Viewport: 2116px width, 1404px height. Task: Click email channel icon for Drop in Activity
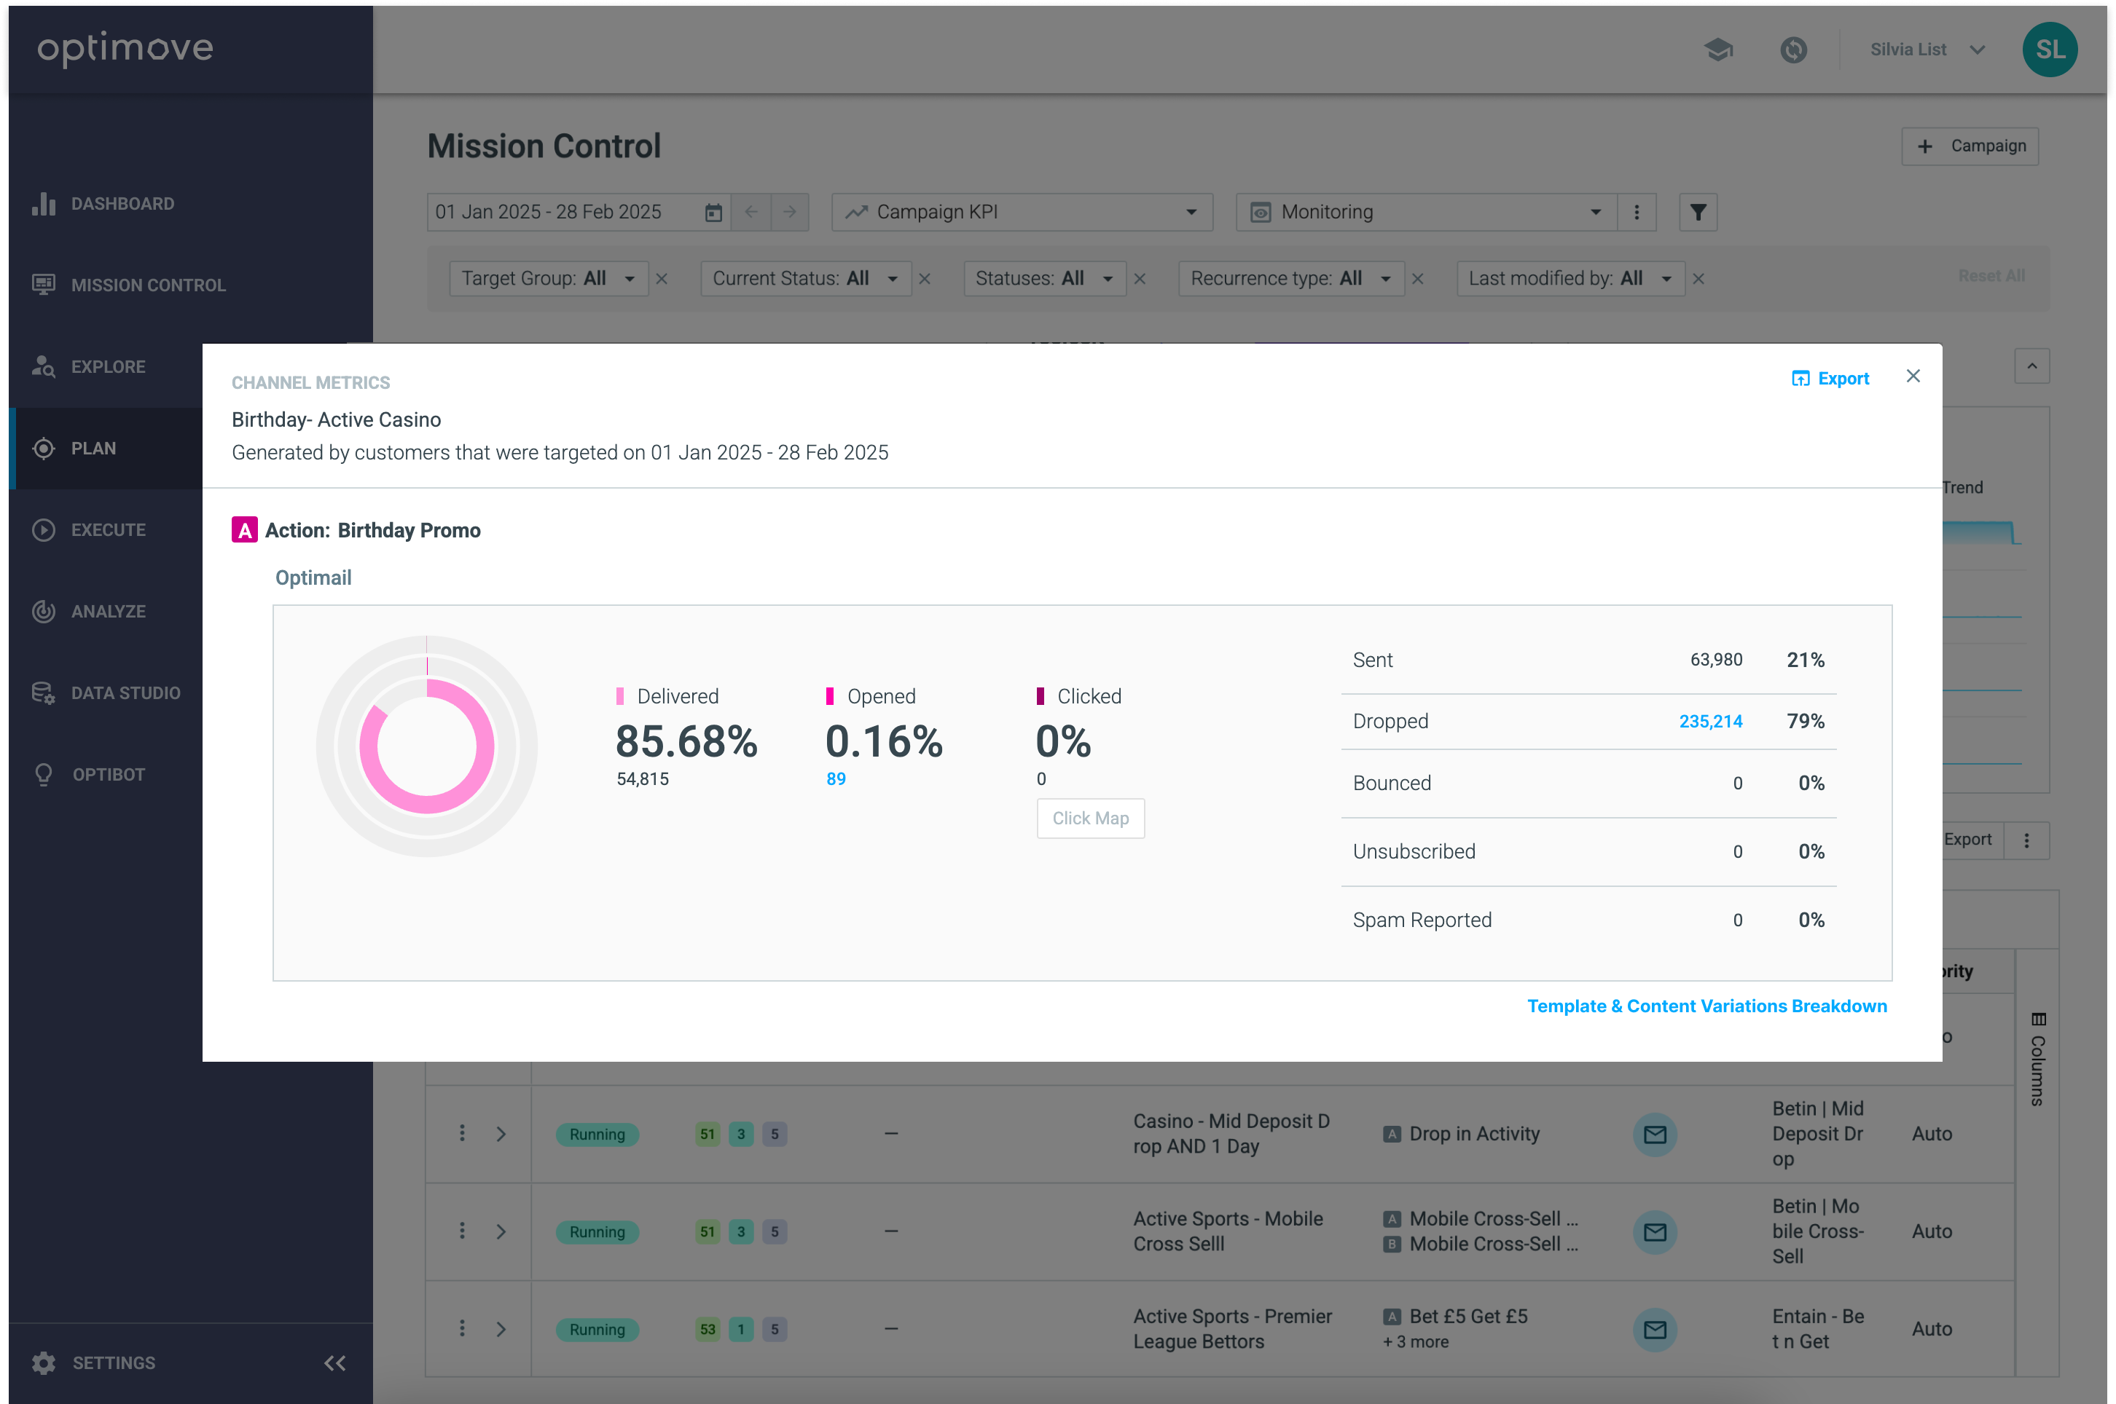1655,1134
